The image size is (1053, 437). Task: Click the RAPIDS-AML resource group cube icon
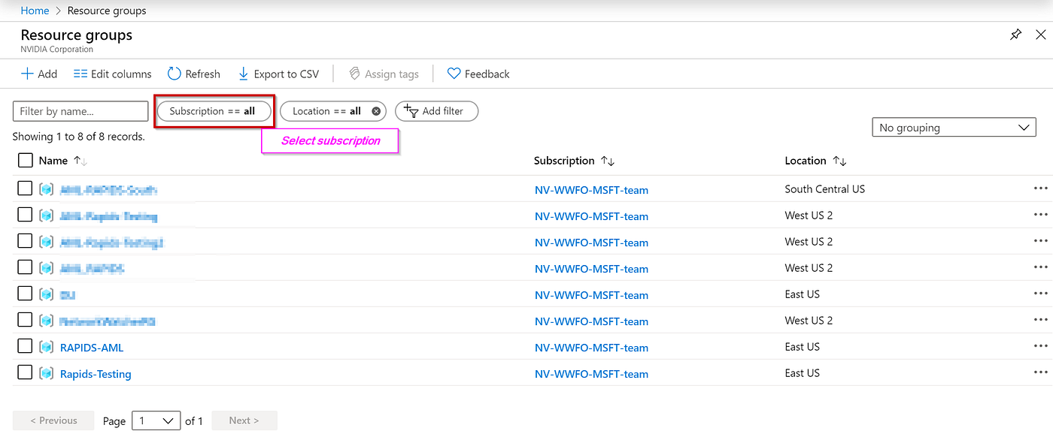click(x=47, y=347)
